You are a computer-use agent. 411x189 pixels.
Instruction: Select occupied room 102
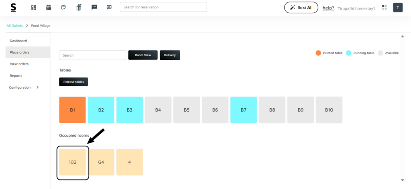[72, 162]
